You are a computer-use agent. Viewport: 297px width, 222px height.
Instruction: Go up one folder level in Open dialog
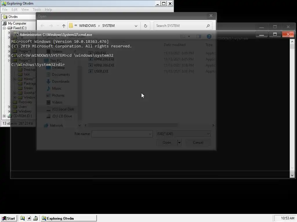[x=64, y=26]
